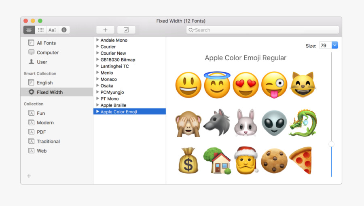Click the money bag emoji
Image resolution: width=364 pixels, height=206 pixels.
point(188,161)
